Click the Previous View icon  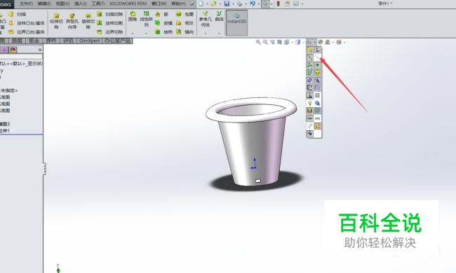(x=272, y=42)
